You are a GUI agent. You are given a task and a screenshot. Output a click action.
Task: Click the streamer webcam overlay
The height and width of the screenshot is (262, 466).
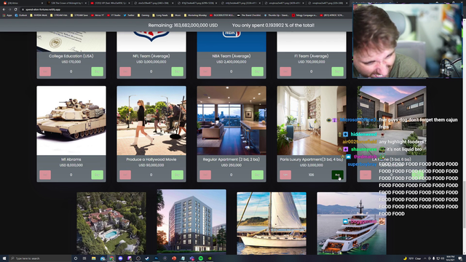tap(407, 41)
